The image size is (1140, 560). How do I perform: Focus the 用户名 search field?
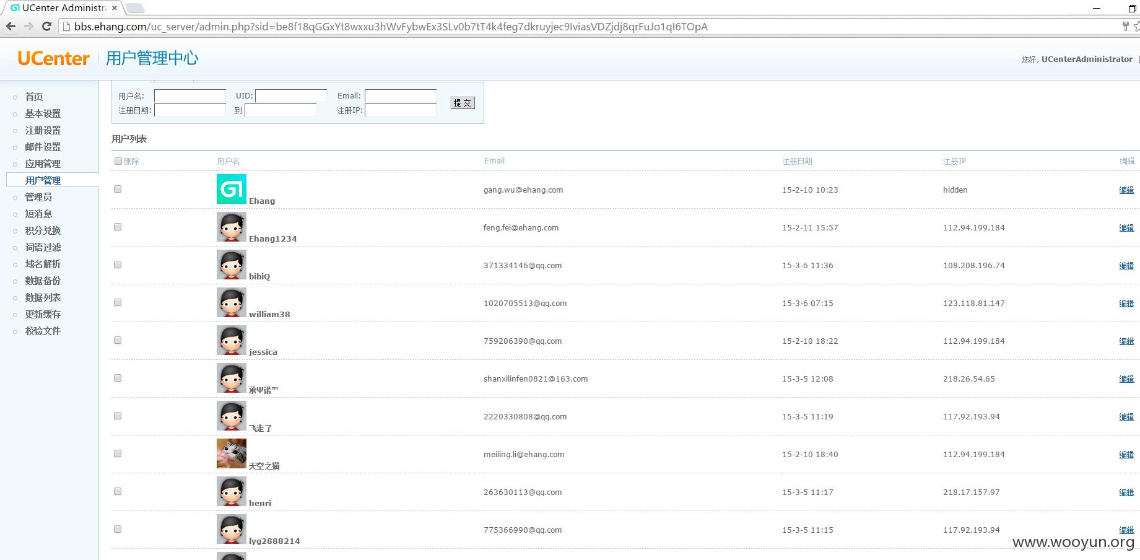pos(190,96)
